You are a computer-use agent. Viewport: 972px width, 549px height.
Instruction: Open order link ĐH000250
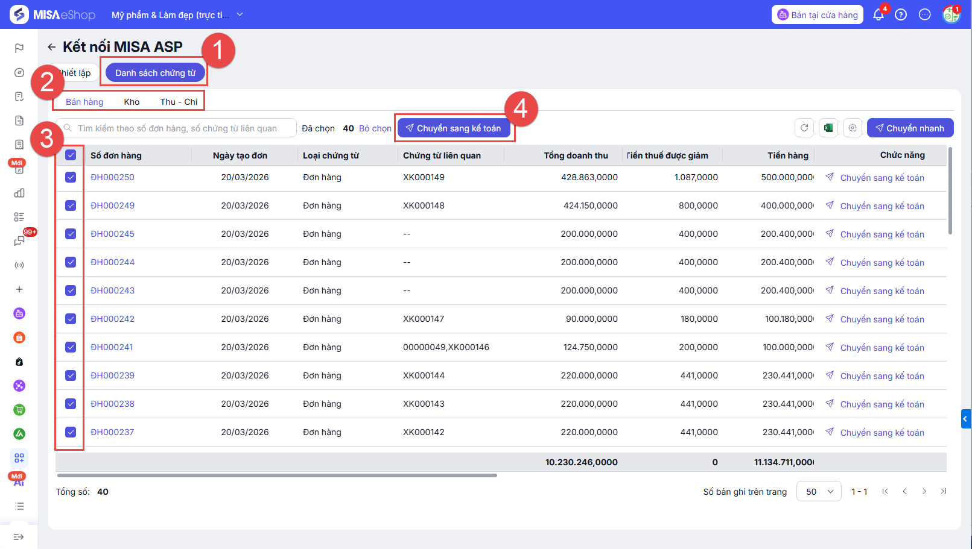pos(112,177)
